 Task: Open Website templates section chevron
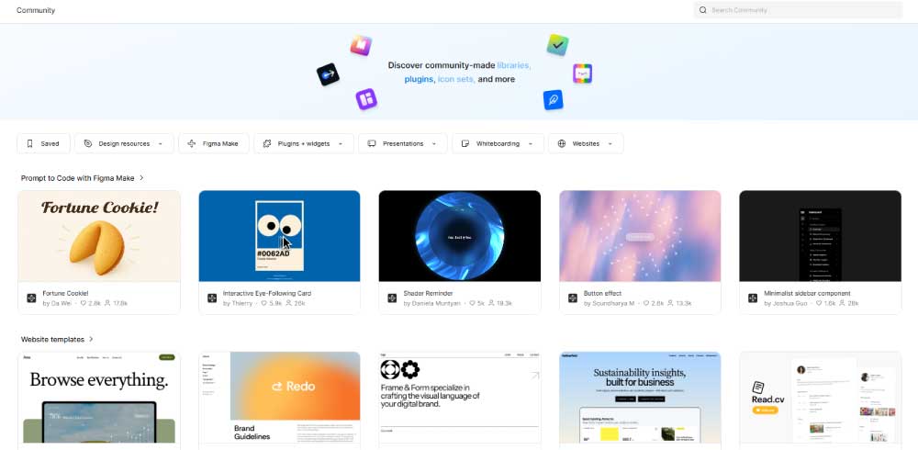click(91, 339)
